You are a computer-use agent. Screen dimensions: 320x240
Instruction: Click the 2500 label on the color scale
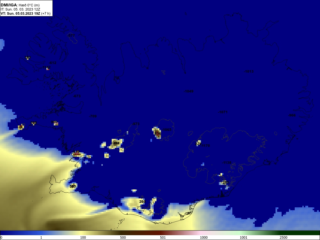284,237
